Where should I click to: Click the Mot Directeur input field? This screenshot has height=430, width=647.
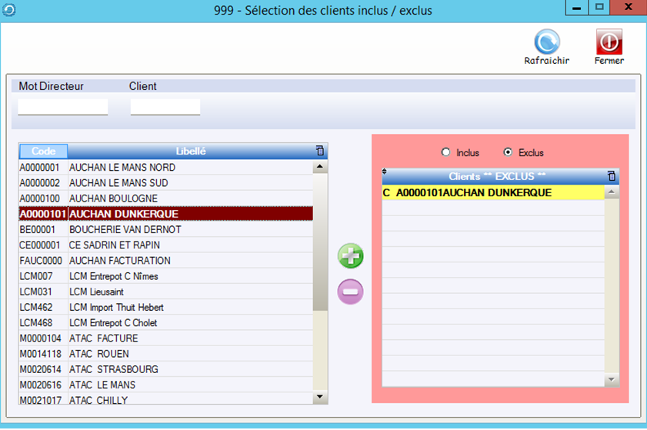click(x=63, y=107)
